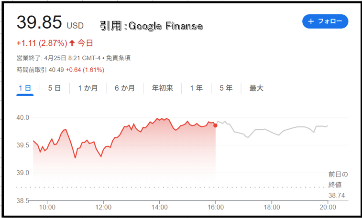
Task: Open the 免責条項 disclaimer link
Action: 118,58
